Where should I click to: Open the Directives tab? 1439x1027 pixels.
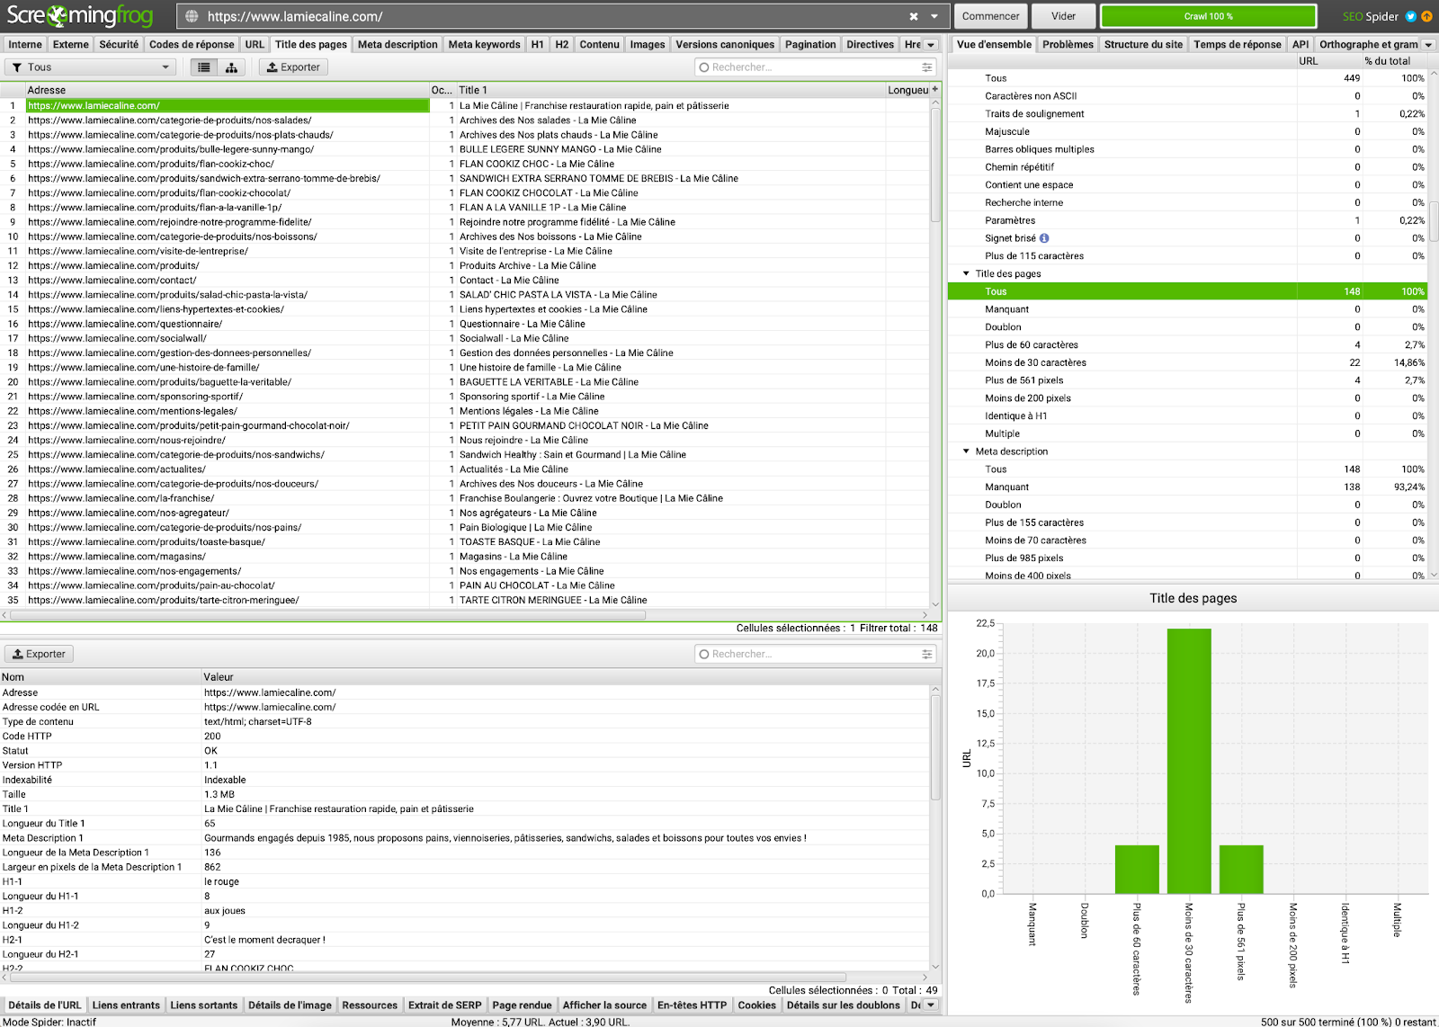coord(870,45)
